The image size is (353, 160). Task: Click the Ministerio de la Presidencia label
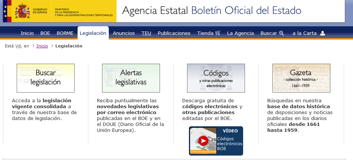pos(84,12)
